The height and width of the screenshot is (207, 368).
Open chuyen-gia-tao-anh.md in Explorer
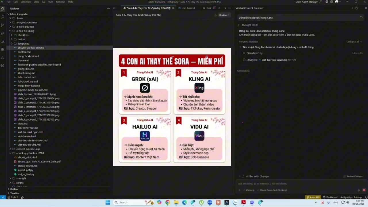[x=31, y=48]
